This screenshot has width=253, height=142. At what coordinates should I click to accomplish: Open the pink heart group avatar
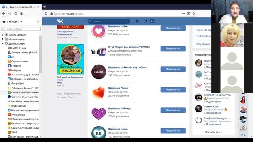(x=98, y=31)
